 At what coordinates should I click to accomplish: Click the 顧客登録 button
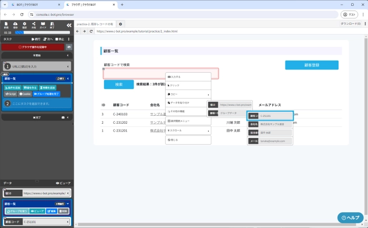pos(312,65)
